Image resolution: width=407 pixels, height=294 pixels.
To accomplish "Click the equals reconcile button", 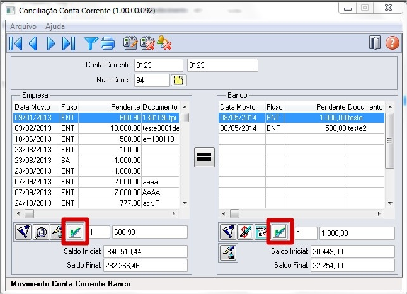I will (x=204, y=157).
